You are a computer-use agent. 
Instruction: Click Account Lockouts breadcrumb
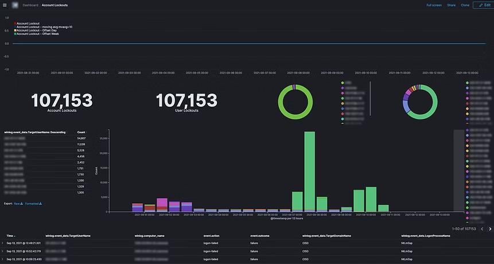(x=55, y=5)
